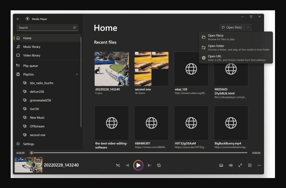Open Video library
The image size is (286, 188).
[47, 55]
